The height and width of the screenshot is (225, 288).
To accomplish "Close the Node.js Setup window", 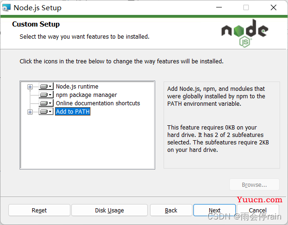I will (274, 7).
